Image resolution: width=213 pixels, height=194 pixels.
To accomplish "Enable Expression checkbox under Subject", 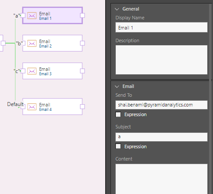I will pos(118,146).
